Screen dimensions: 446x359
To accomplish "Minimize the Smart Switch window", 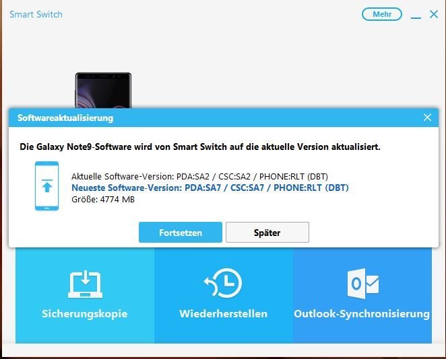I will click(x=416, y=17).
